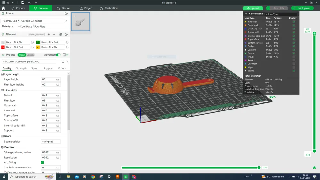Click the Home icon in the top bar
320x180 pixels.
(x=4, y=8)
